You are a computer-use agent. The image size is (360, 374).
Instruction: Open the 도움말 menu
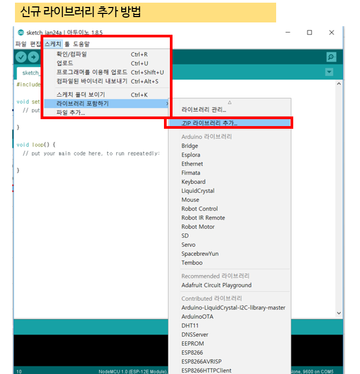[81, 44]
